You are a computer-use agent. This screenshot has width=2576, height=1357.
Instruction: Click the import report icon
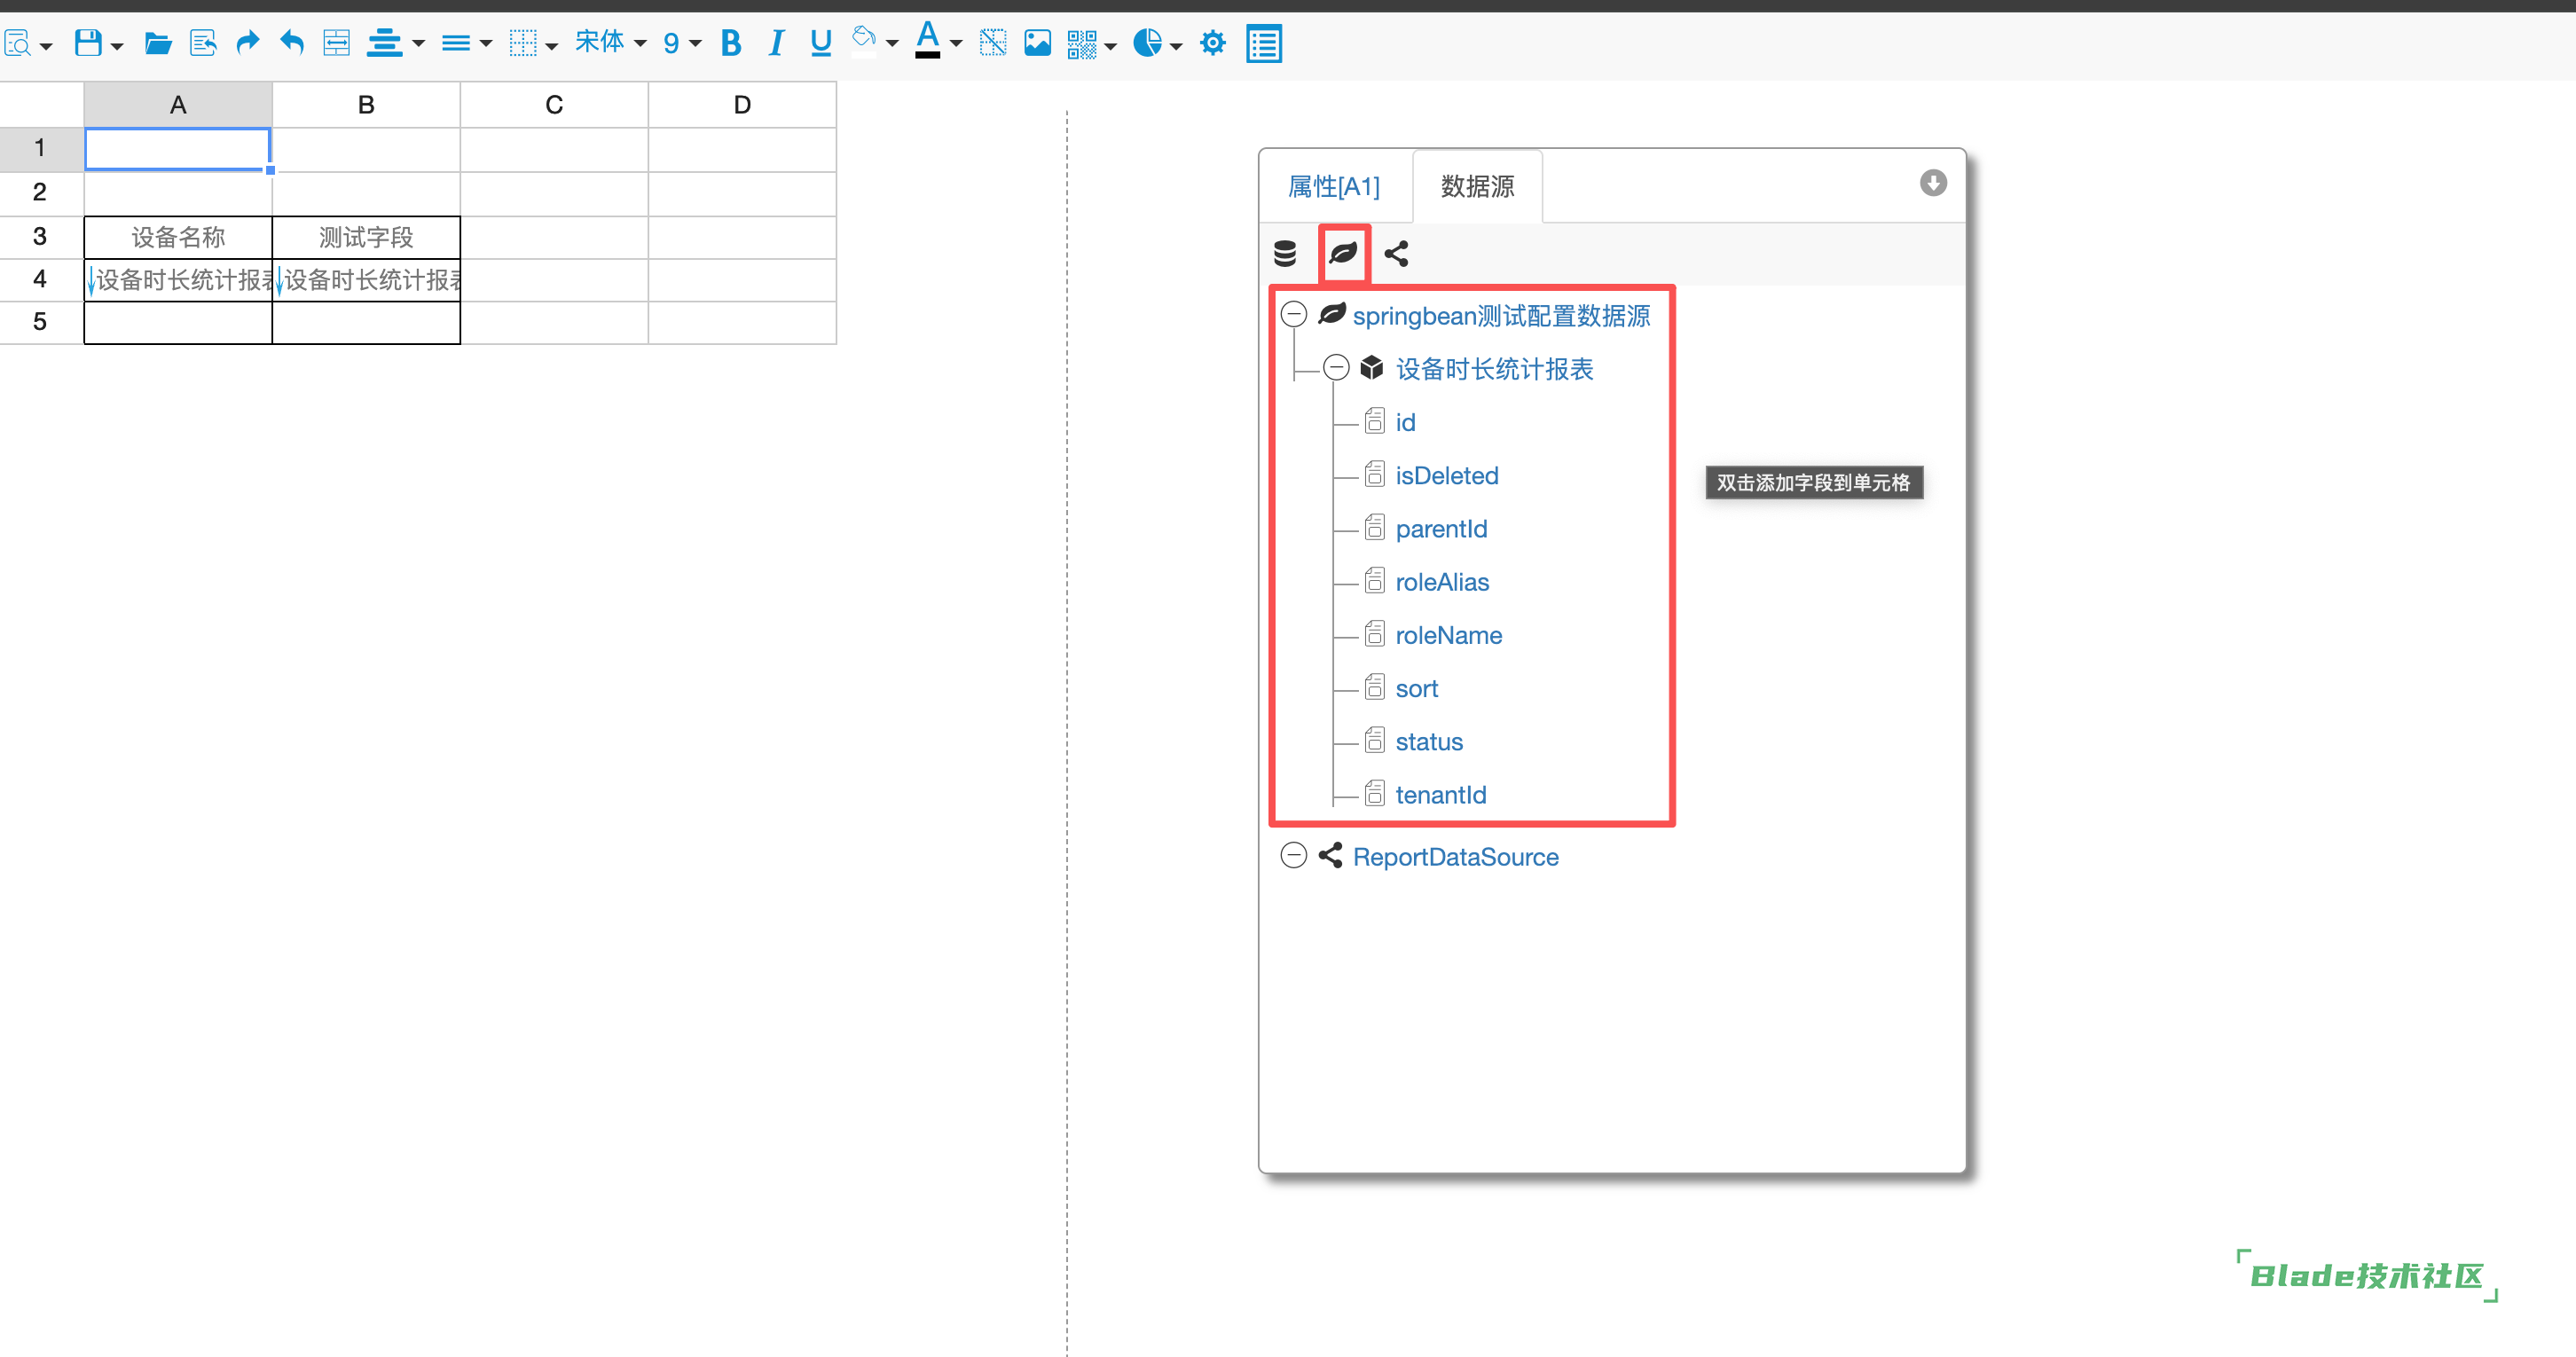click(x=203, y=43)
